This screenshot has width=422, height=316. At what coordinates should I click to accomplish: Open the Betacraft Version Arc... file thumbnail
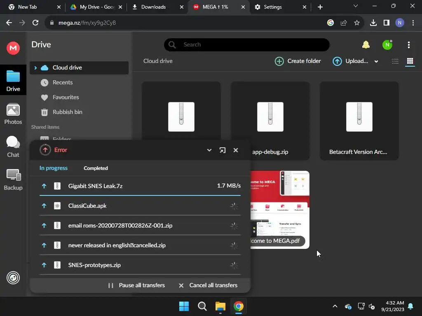[359, 121]
